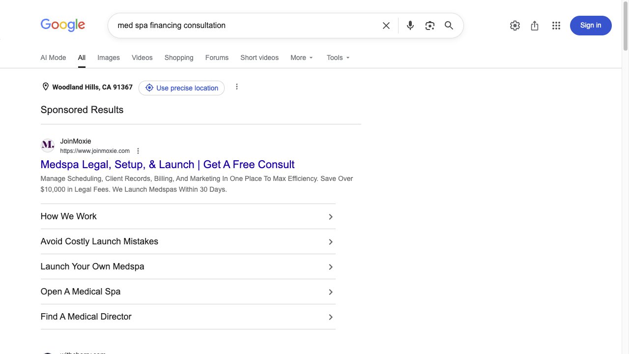629x354 pixels.
Task: Click the location pin icon
Action: [45, 87]
